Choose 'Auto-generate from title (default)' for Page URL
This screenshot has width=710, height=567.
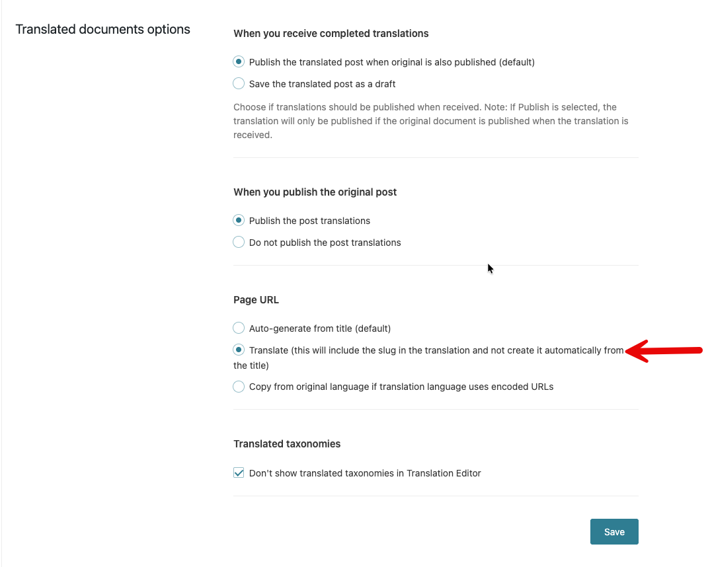(239, 328)
